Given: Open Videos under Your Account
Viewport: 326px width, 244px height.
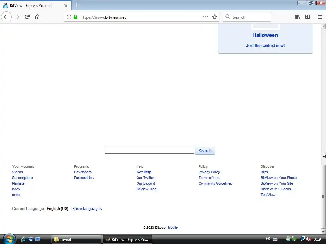Looking at the screenshot, I should tap(18, 172).
